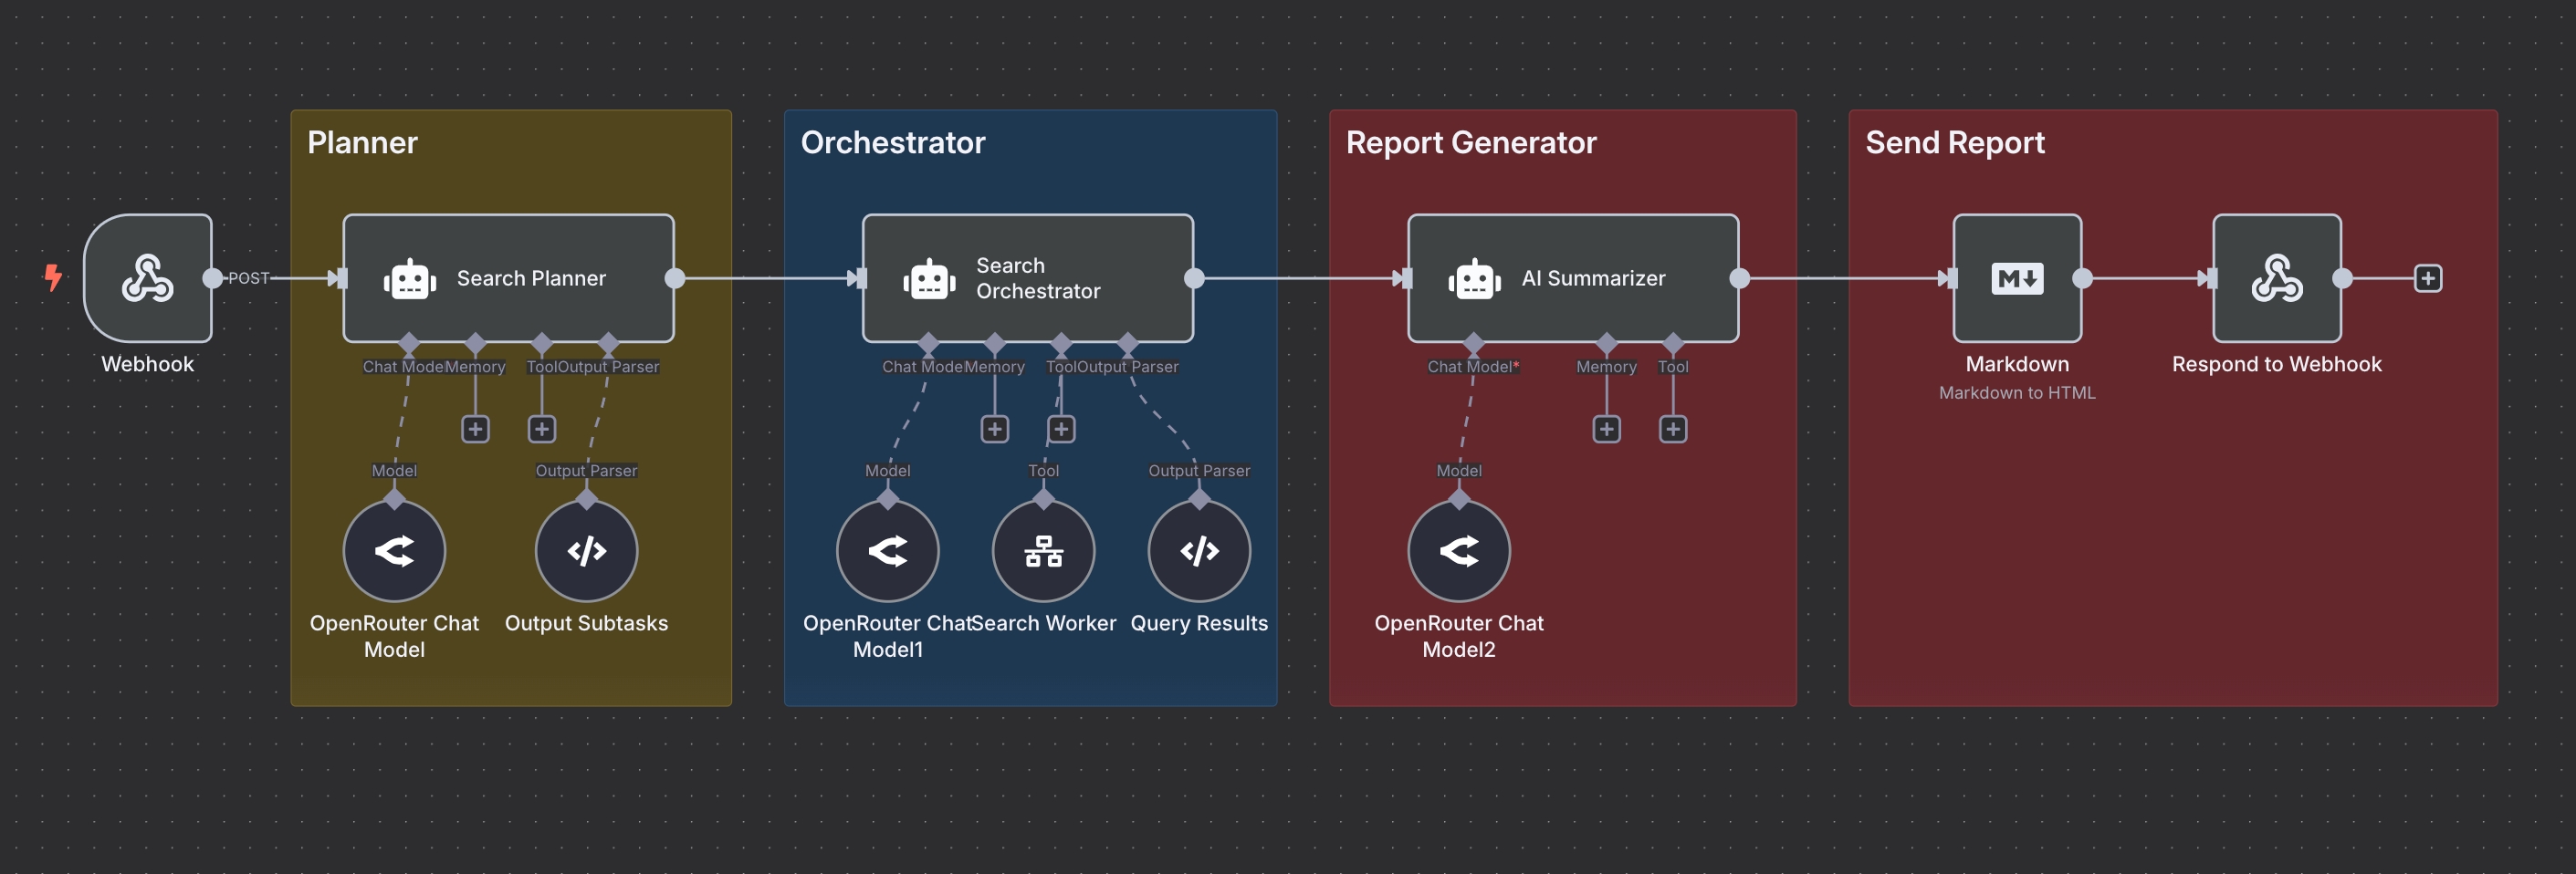The image size is (2576, 874).
Task: Open the Query Results parser node
Action: (1199, 551)
